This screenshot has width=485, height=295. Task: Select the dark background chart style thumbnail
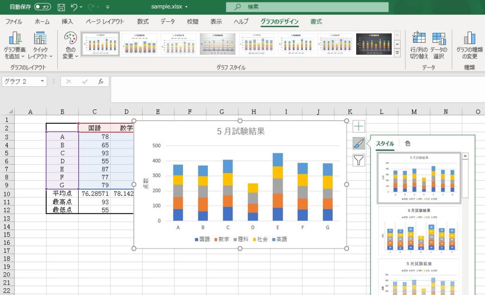[375, 44]
